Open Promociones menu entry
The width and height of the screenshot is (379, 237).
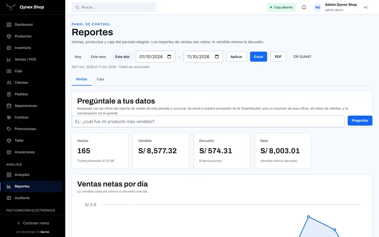[32, 129]
